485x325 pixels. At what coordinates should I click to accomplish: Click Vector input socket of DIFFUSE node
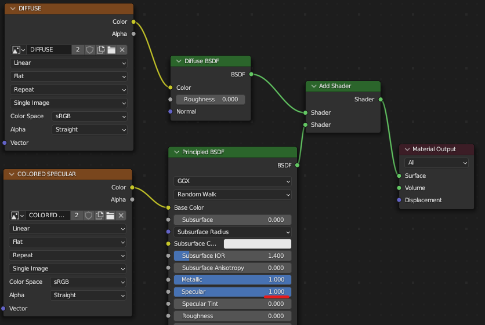4,143
